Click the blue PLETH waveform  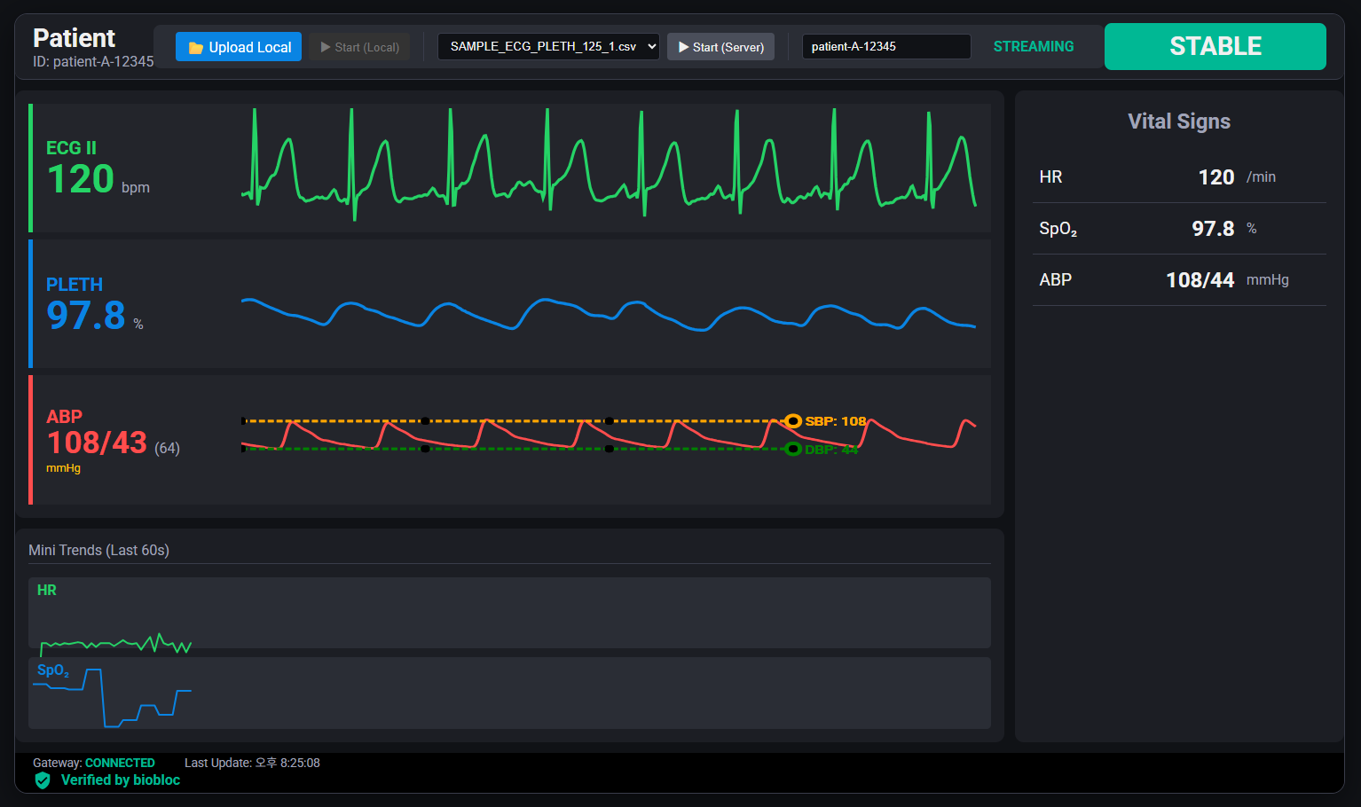click(x=609, y=315)
